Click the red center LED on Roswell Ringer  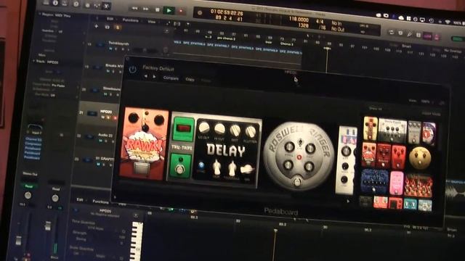tap(299, 157)
